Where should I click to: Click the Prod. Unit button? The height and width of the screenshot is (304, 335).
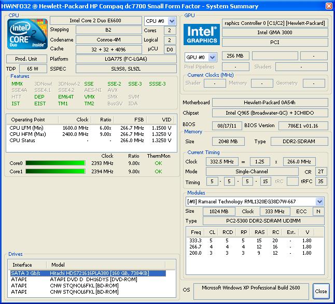tap(25, 59)
